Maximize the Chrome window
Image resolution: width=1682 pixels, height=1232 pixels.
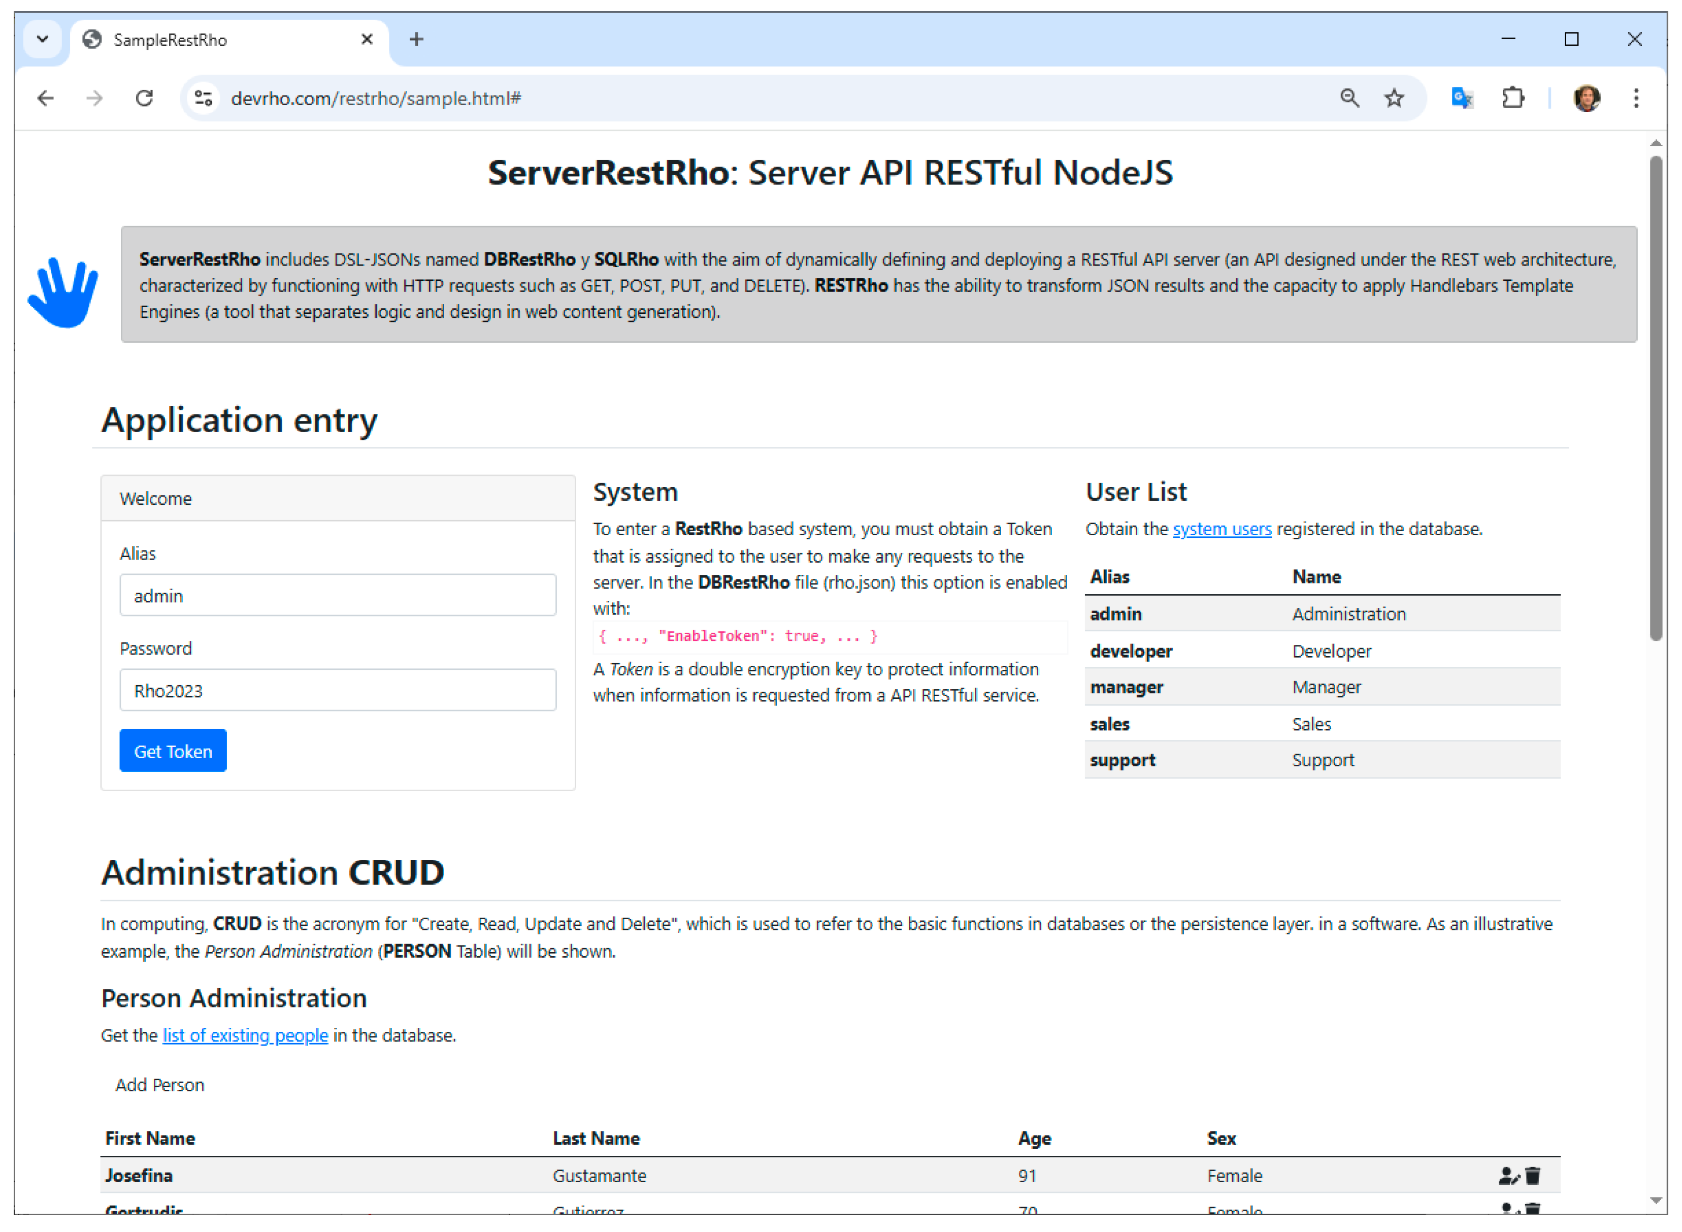pyautogui.click(x=1571, y=39)
